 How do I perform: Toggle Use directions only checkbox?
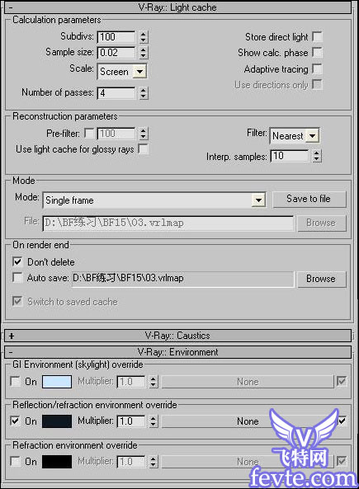coord(317,84)
